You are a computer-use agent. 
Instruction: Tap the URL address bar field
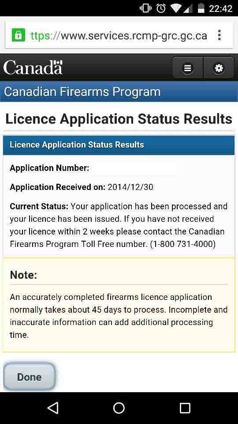tap(119, 35)
